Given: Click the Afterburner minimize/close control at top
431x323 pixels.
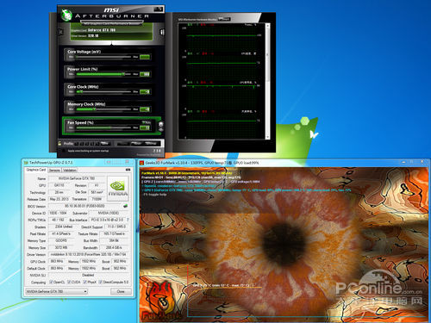Looking at the screenshot, I should 159,9.
